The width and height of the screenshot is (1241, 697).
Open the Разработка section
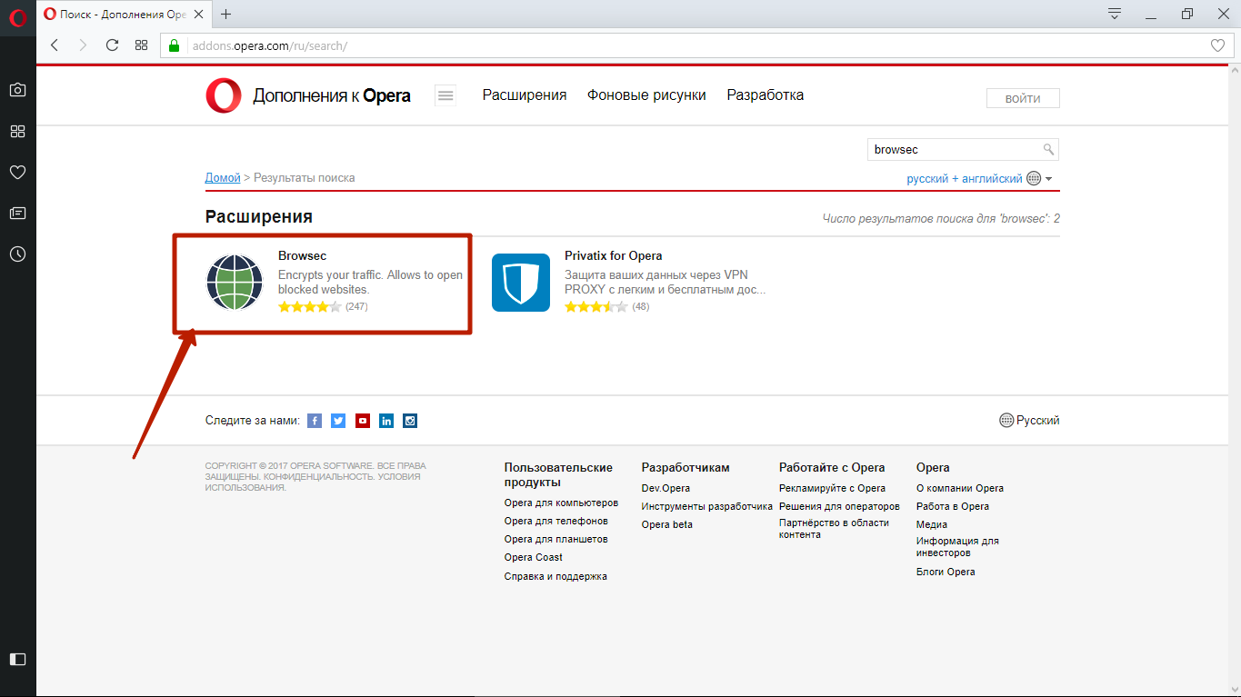coord(766,95)
